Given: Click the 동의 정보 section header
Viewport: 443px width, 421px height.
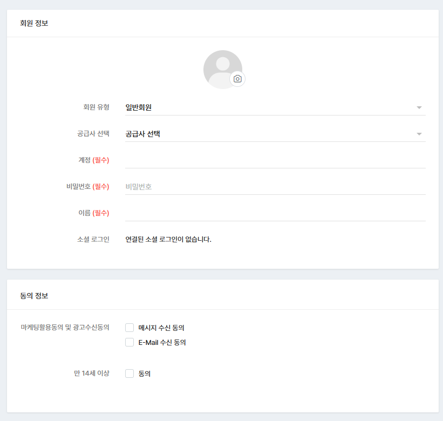Looking at the screenshot, I should click(34, 296).
